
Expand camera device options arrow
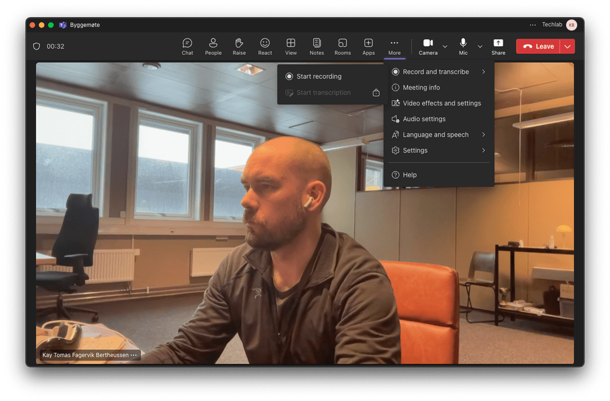point(445,46)
